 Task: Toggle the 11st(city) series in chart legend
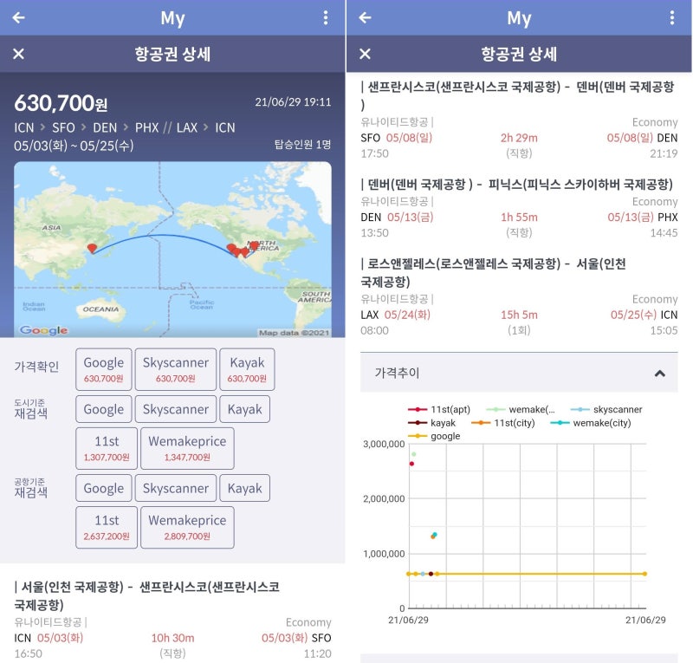pos(503,423)
